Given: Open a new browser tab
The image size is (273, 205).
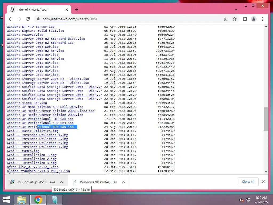Looking at the screenshot, I should coord(77,10).
